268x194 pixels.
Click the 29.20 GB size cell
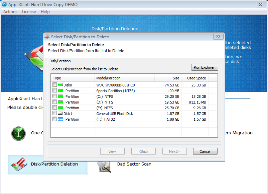(172, 96)
